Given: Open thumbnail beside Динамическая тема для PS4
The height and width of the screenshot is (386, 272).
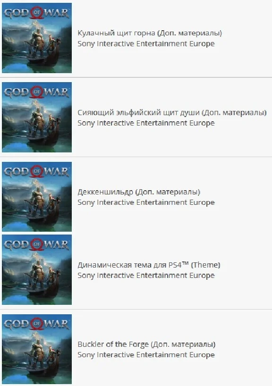Looking at the screenshot, I should click(37, 270).
